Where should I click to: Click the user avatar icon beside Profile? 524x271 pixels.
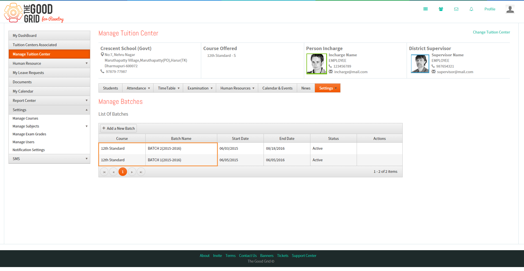[510, 9]
